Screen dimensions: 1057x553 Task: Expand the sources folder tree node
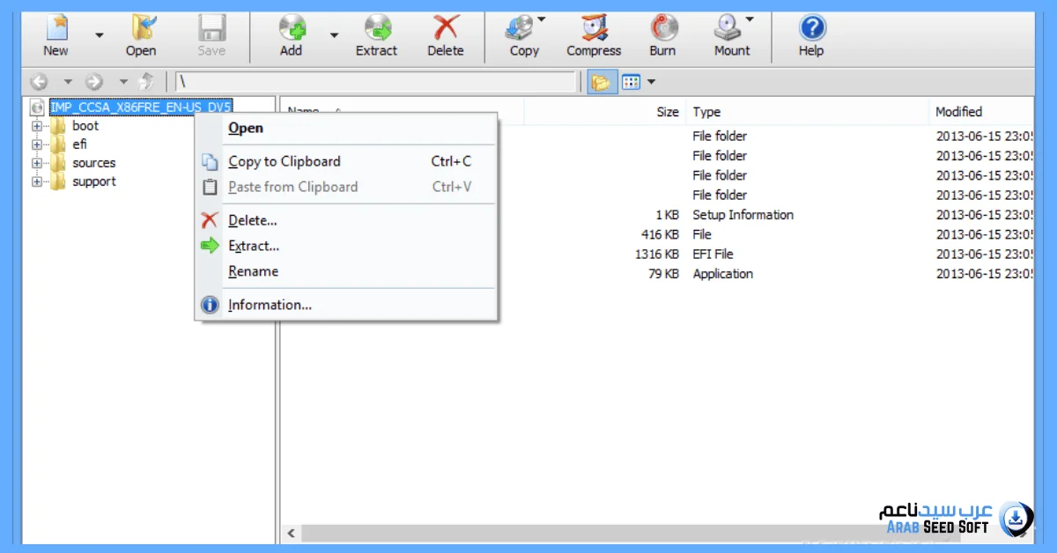click(x=37, y=163)
